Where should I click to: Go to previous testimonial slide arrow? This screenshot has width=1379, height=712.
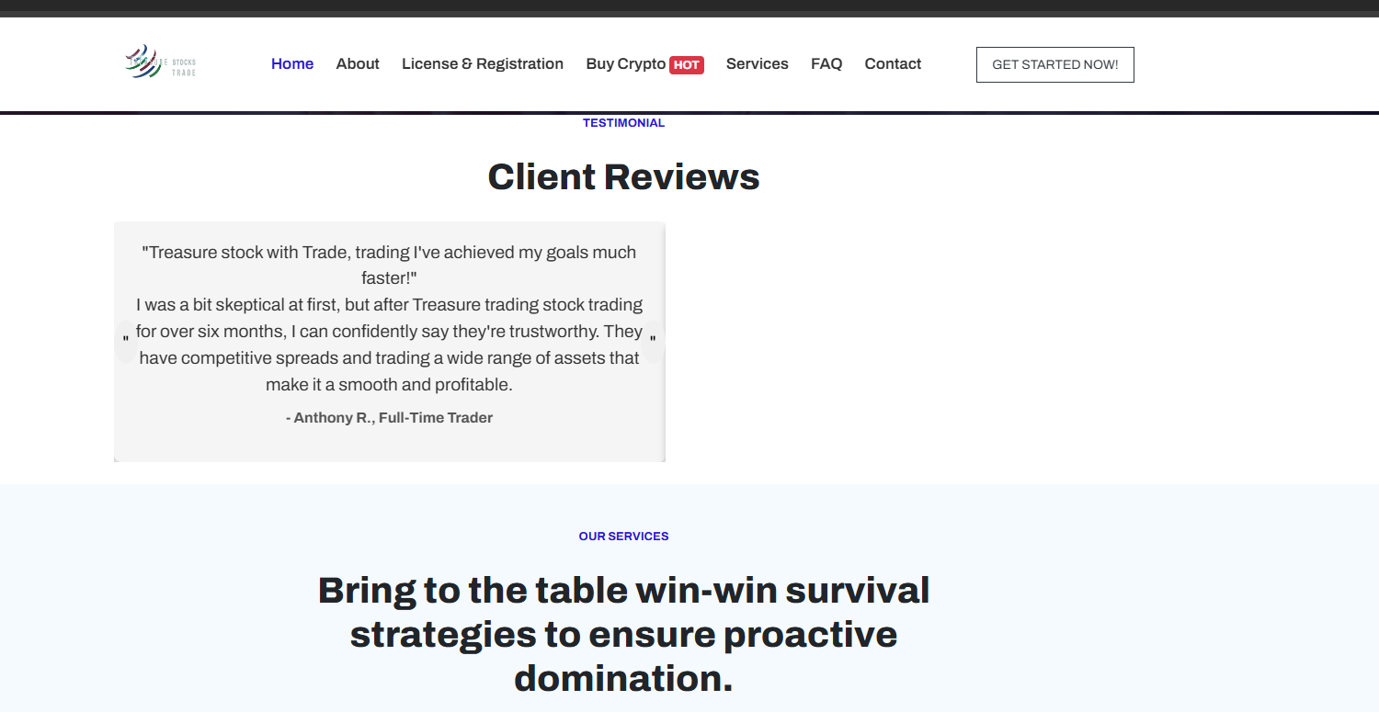[x=126, y=341]
